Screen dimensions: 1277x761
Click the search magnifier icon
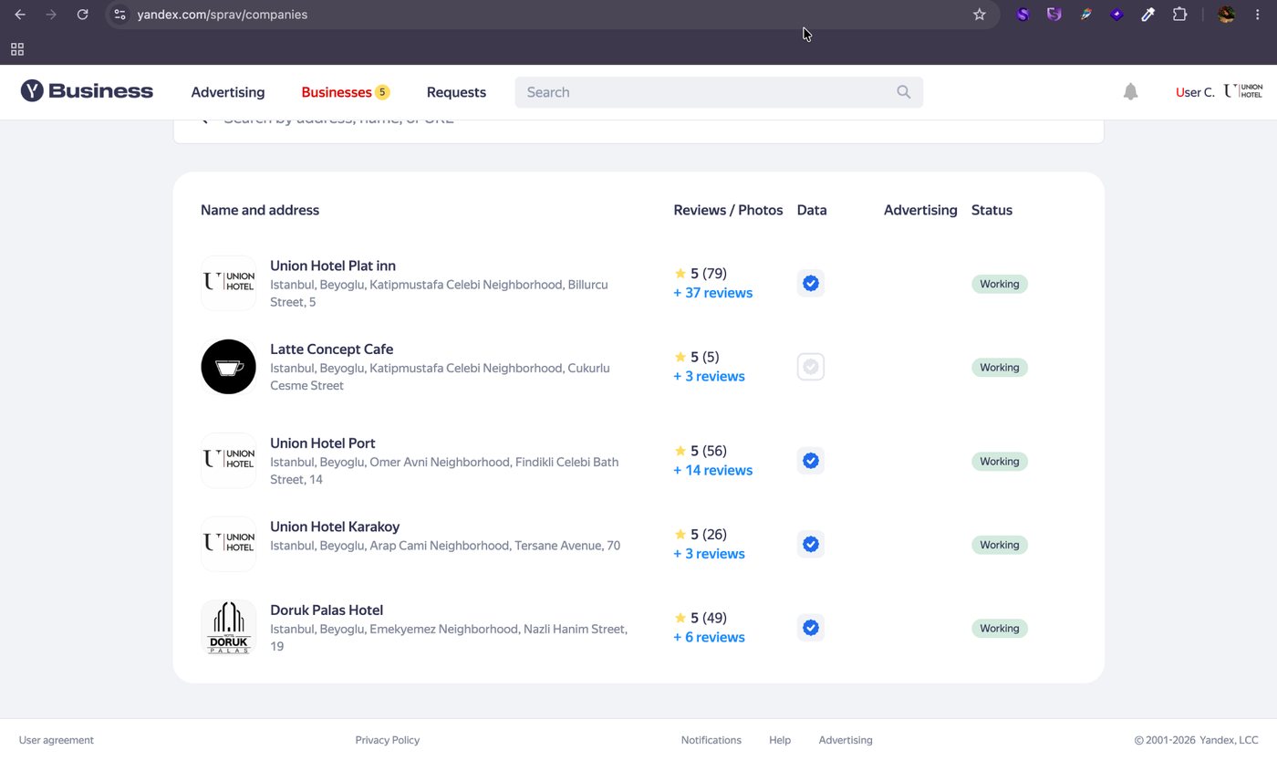pos(903,92)
